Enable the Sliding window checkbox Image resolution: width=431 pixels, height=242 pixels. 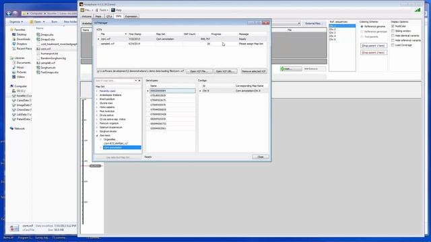393,31
